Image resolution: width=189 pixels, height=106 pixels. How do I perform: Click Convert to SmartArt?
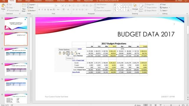pyautogui.click(x=103, y=11)
